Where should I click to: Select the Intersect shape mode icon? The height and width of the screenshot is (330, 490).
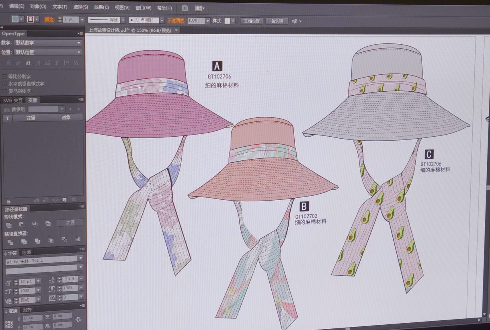point(35,224)
